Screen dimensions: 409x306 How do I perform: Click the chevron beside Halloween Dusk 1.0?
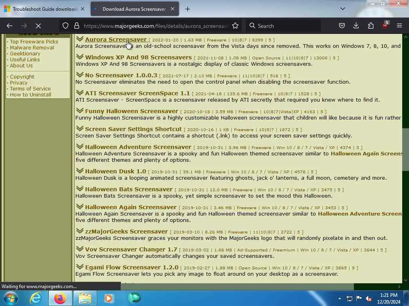80,171
